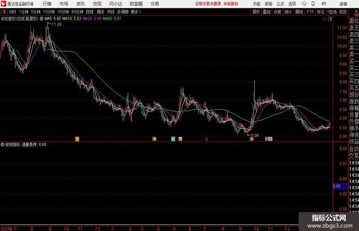
Task: Click 返回 to go back
Action: 343,12
